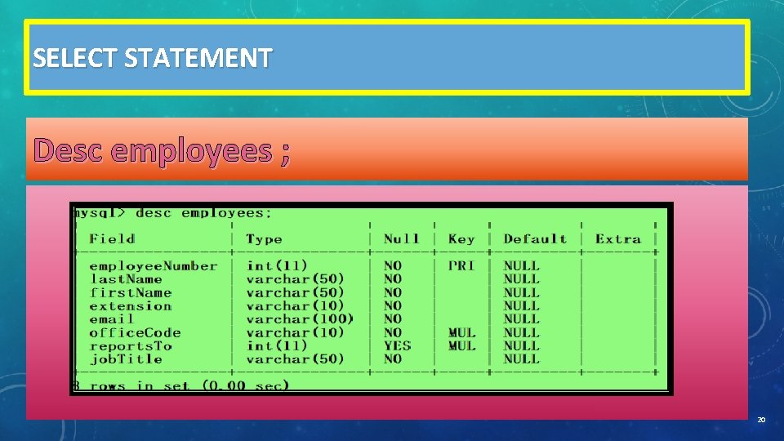This screenshot has width=784, height=441.
Task: Click the 'rows in set (0.00 sec)' line
Action: click(x=181, y=385)
